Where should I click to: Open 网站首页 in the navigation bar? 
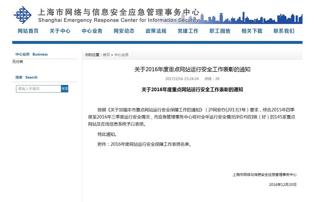(x=28, y=31)
